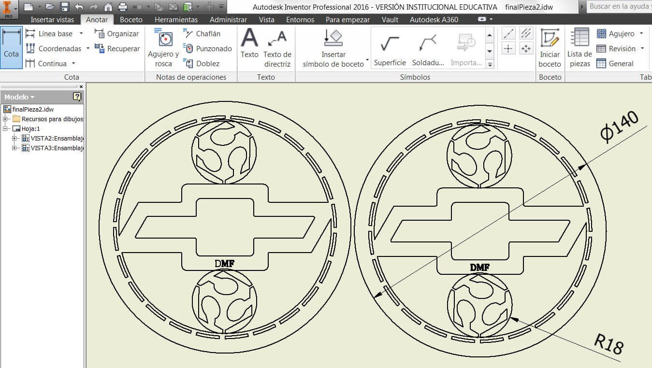The width and height of the screenshot is (652, 368).
Task: Collapse the Hoja:1 node
Action: point(5,128)
